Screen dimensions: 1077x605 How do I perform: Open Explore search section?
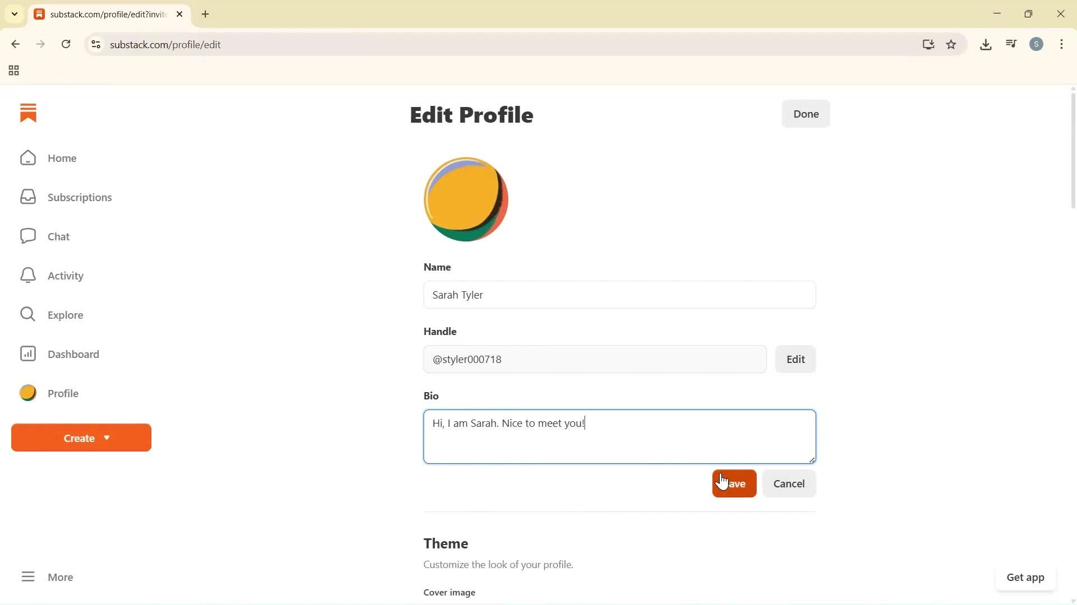pos(66,314)
